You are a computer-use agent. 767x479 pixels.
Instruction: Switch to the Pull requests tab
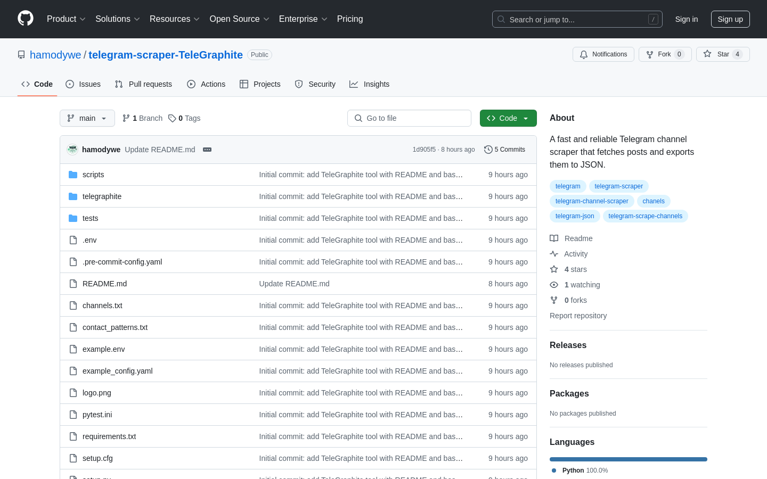pyautogui.click(x=143, y=84)
